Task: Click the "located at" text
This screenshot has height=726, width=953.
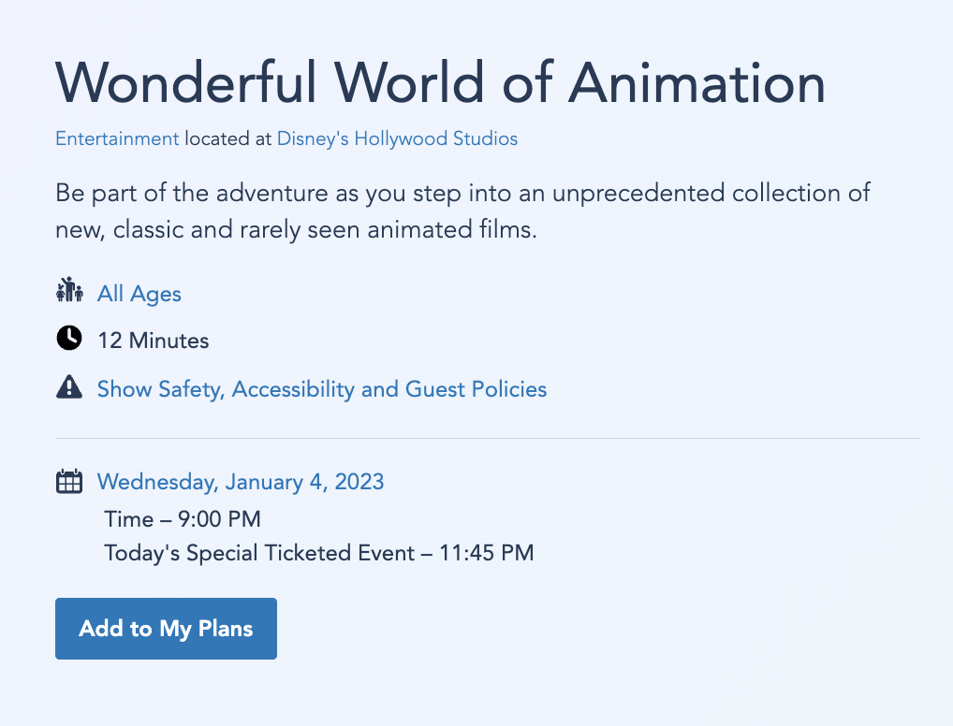Action: 227,139
